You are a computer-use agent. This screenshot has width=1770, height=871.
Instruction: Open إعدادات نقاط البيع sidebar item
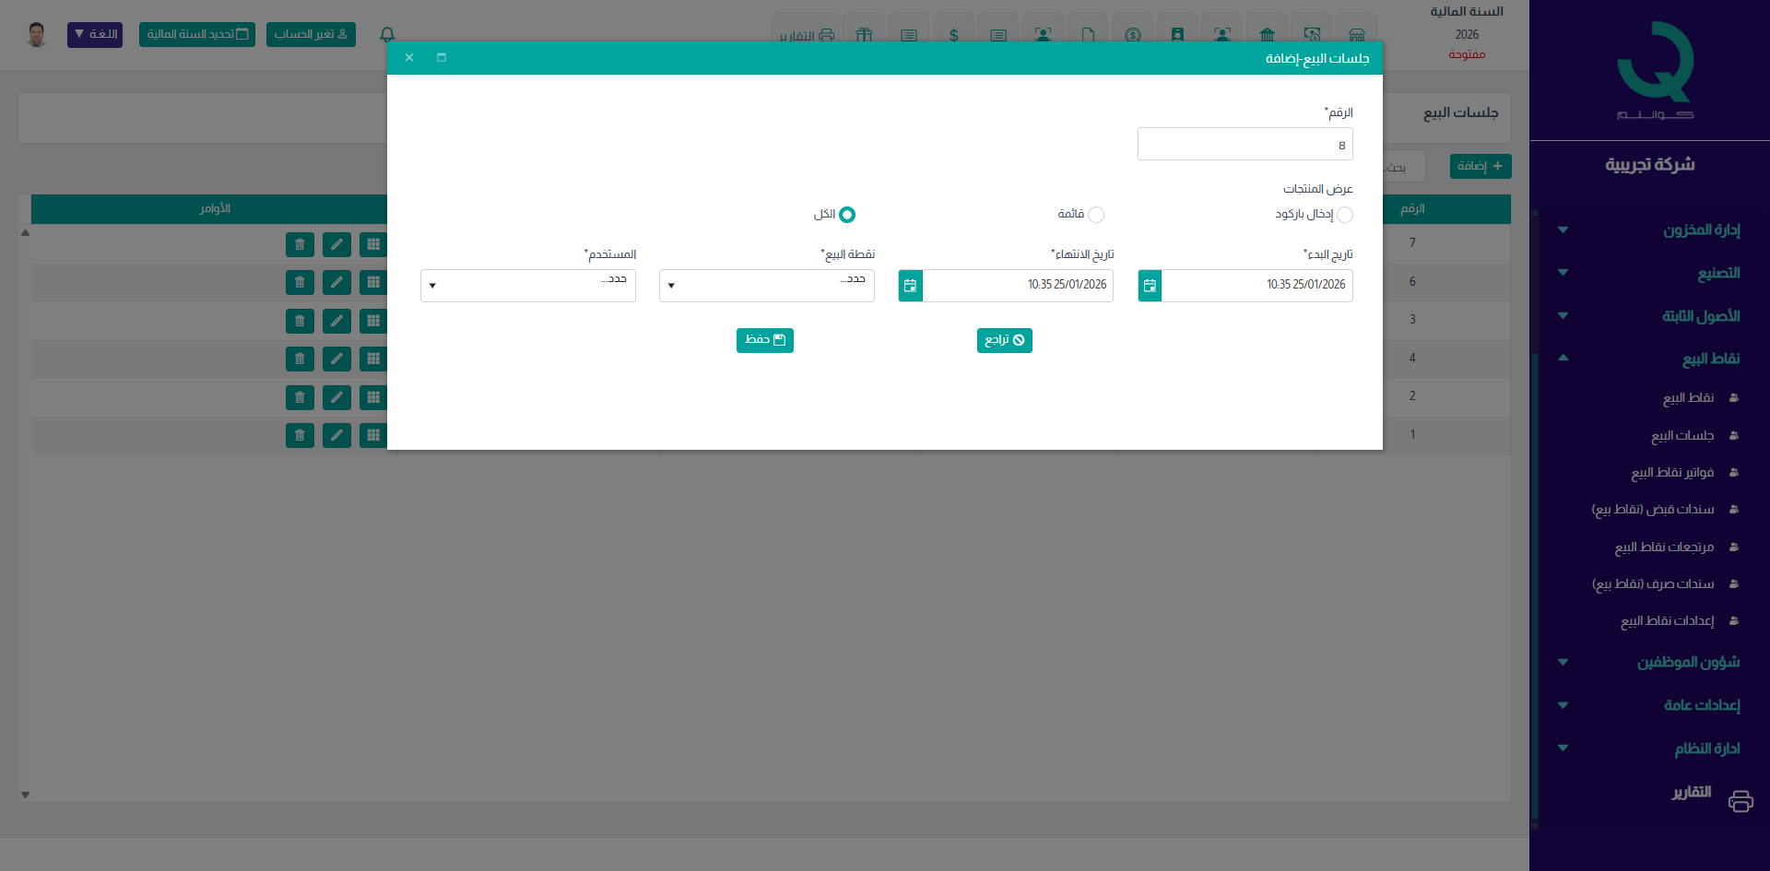click(1667, 621)
